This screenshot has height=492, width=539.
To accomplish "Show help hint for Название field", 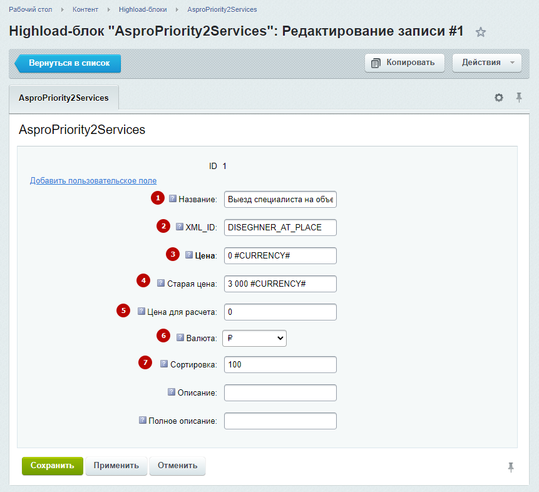I will click(x=173, y=198).
